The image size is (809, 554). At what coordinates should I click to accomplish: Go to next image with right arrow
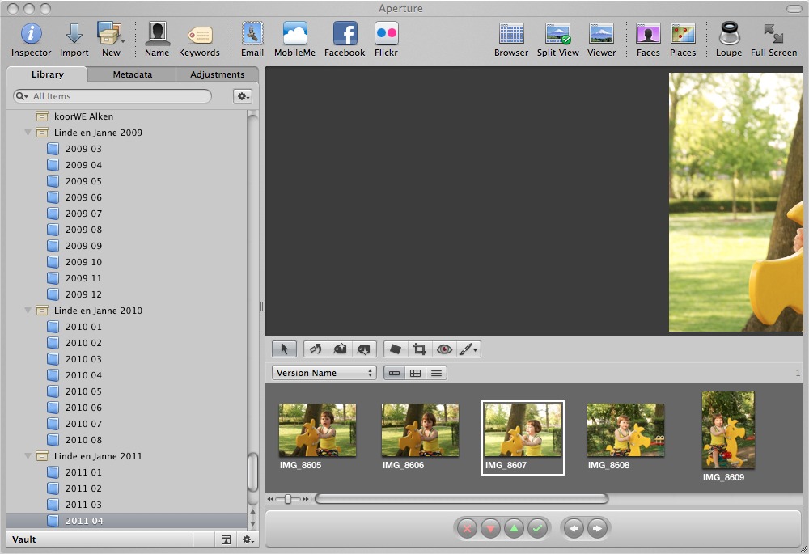coord(597,529)
